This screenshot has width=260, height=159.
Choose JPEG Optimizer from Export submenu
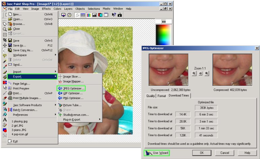pyautogui.click(x=71, y=89)
